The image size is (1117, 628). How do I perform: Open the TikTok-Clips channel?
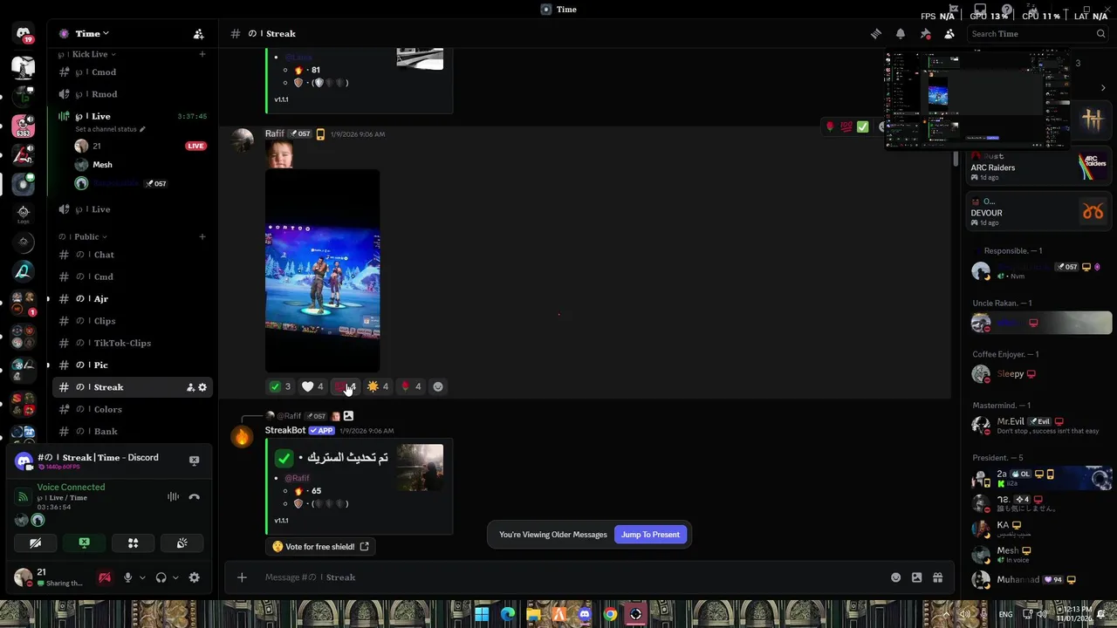tap(131, 344)
